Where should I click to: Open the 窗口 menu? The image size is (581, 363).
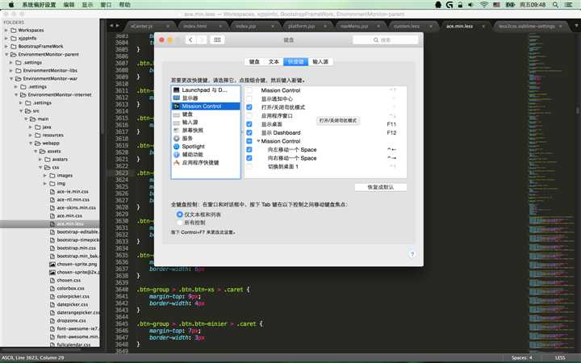click(x=106, y=5)
